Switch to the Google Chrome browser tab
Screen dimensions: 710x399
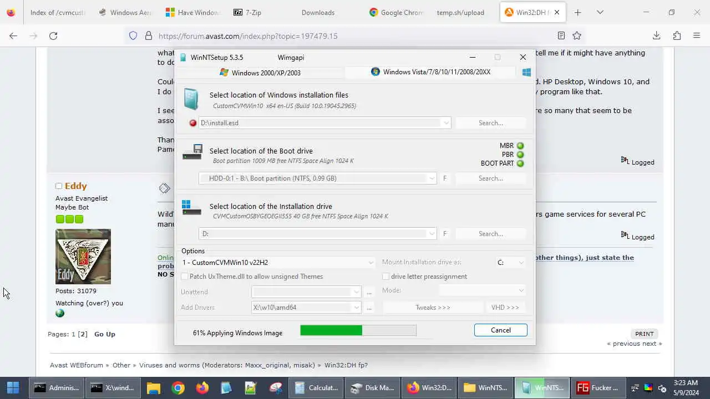[397, 12]
